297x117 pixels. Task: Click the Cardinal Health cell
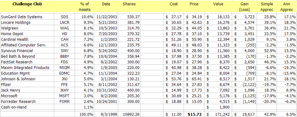(27, 40)
